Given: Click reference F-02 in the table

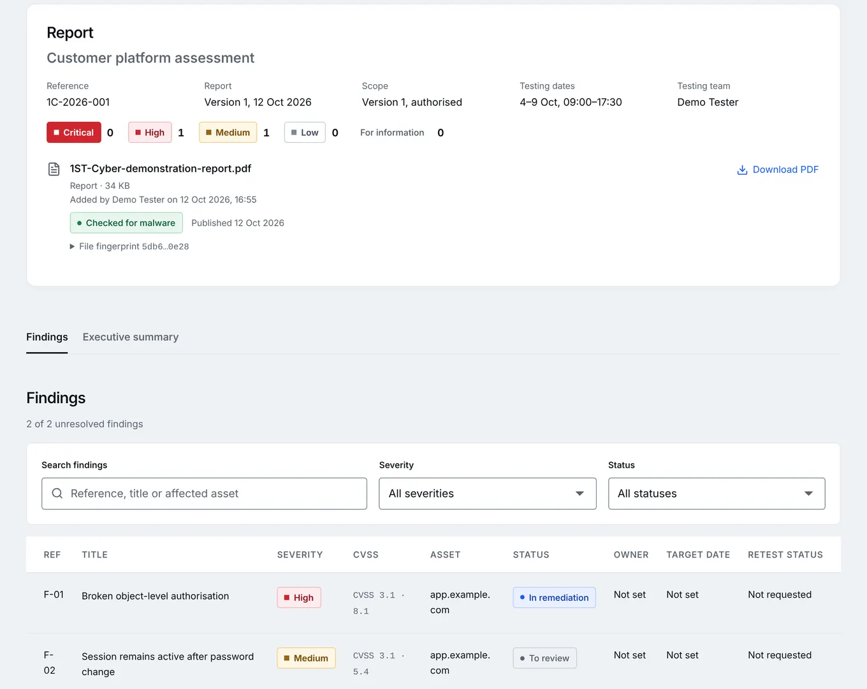Looking at the screenshot, I should [x=49, y=663].
